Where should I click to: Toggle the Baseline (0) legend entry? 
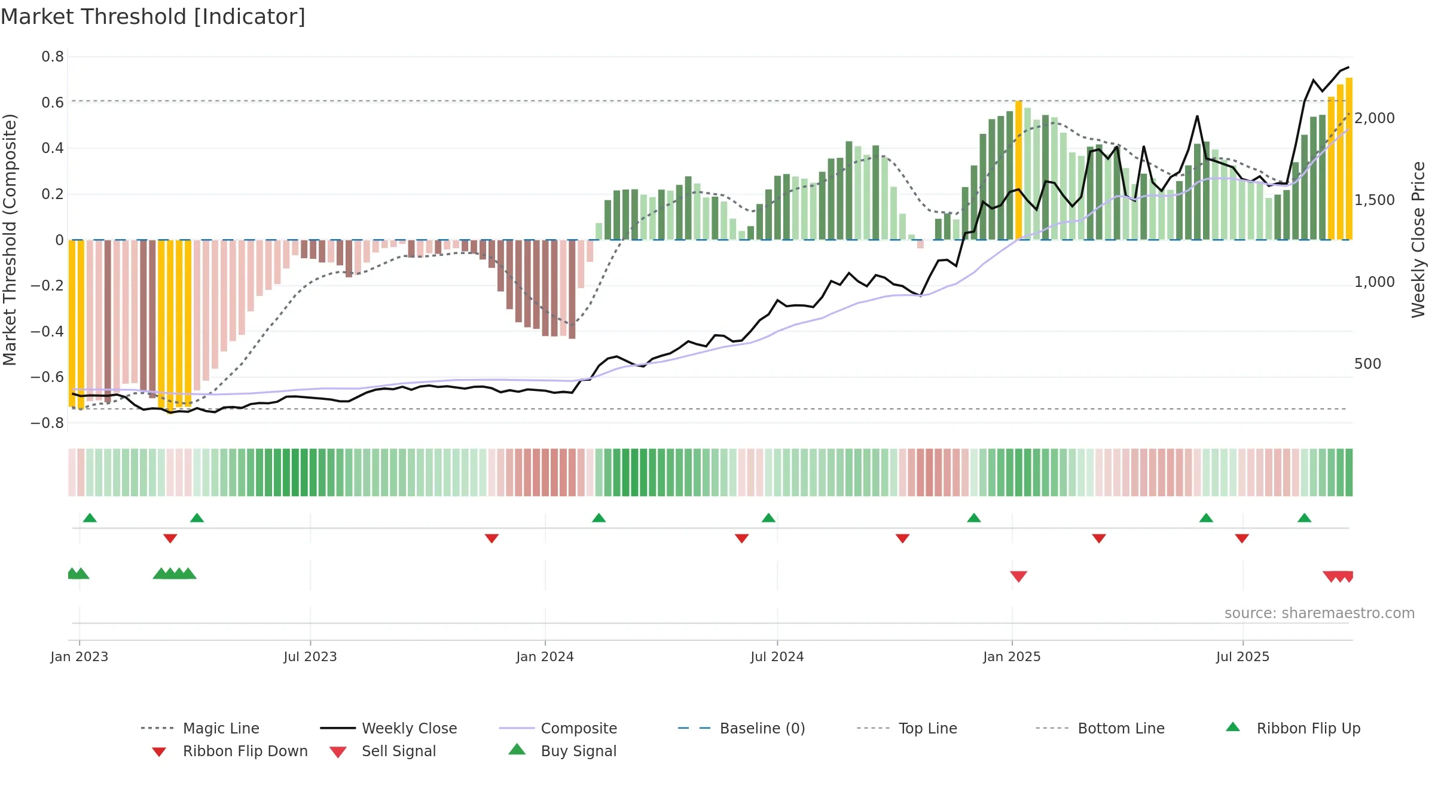click(x=741, y=728)
